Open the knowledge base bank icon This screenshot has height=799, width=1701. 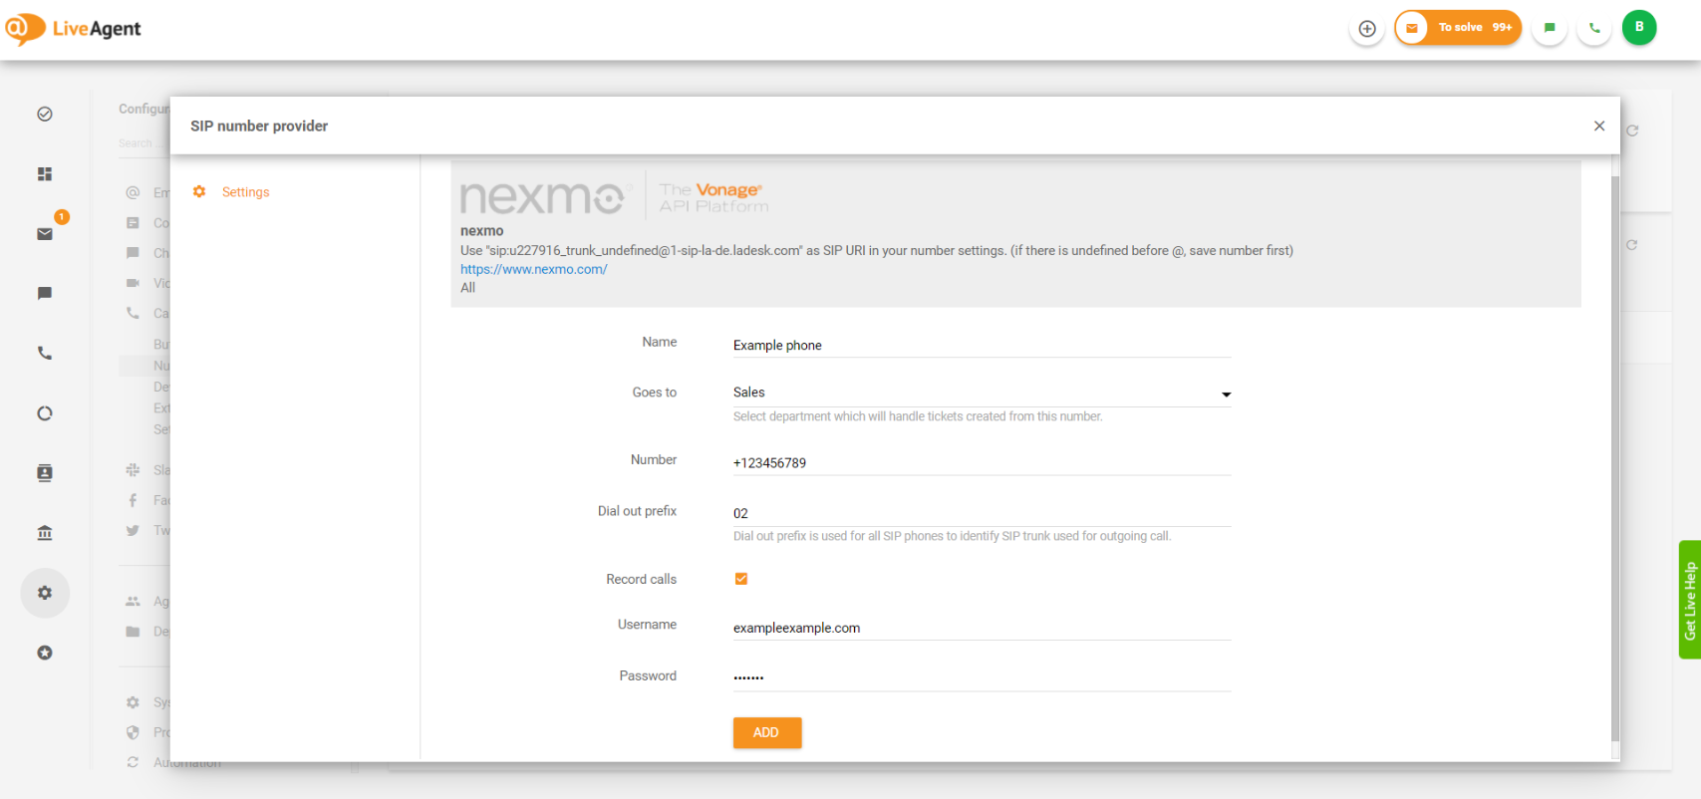[x=45, y=533]
